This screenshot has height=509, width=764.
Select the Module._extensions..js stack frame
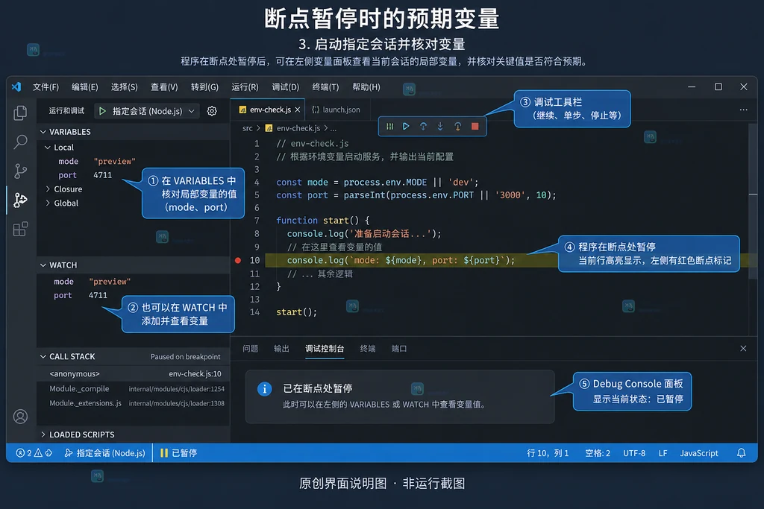pyautogui.click(x=133, y=403)
